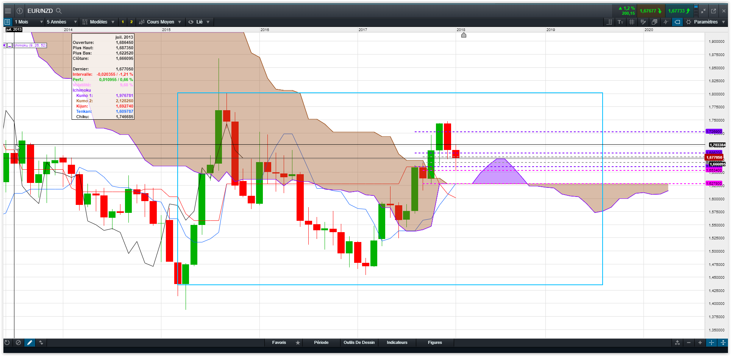Click the Kijun value in data box
Viewport: 731px width, 356px height.
(x=124, y=106)
